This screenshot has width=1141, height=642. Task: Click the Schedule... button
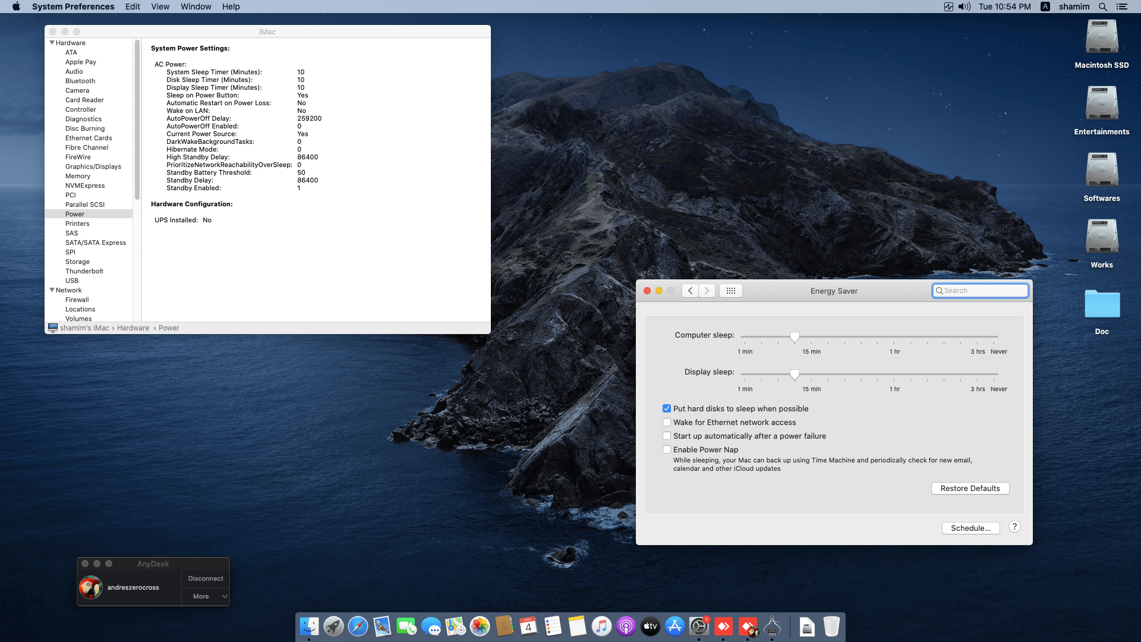coord(970,528)
